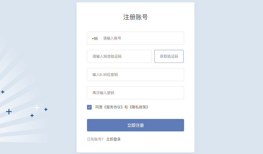This screenshot has width=263, height=154.
Task: Click the blue plus at far left edge
Action: pyautogui.click(x=3, y=92)
